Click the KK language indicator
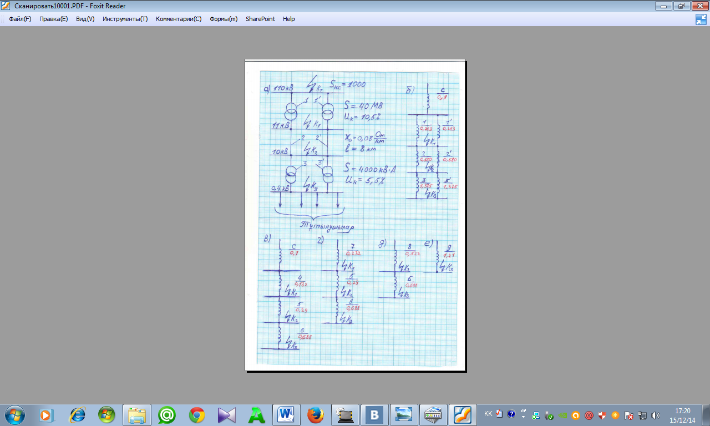This screenshot has width=710, height=426. 488,414
